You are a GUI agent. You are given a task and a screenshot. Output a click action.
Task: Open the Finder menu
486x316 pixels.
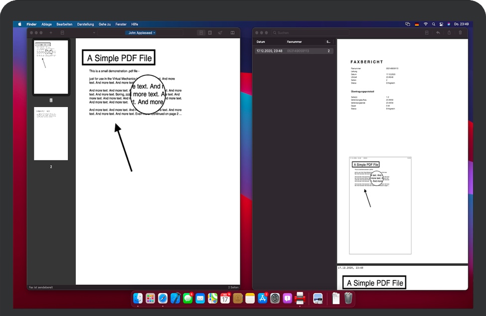pos(31,24)
